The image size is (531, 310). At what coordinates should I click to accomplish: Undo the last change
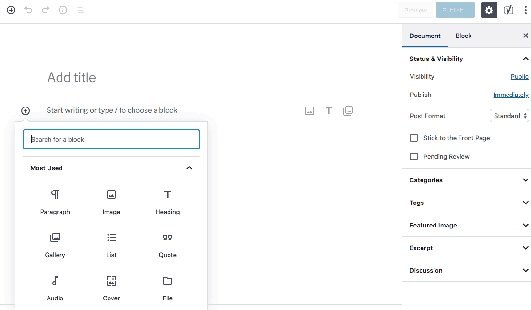pyautogui.click(x=28, y=10)
